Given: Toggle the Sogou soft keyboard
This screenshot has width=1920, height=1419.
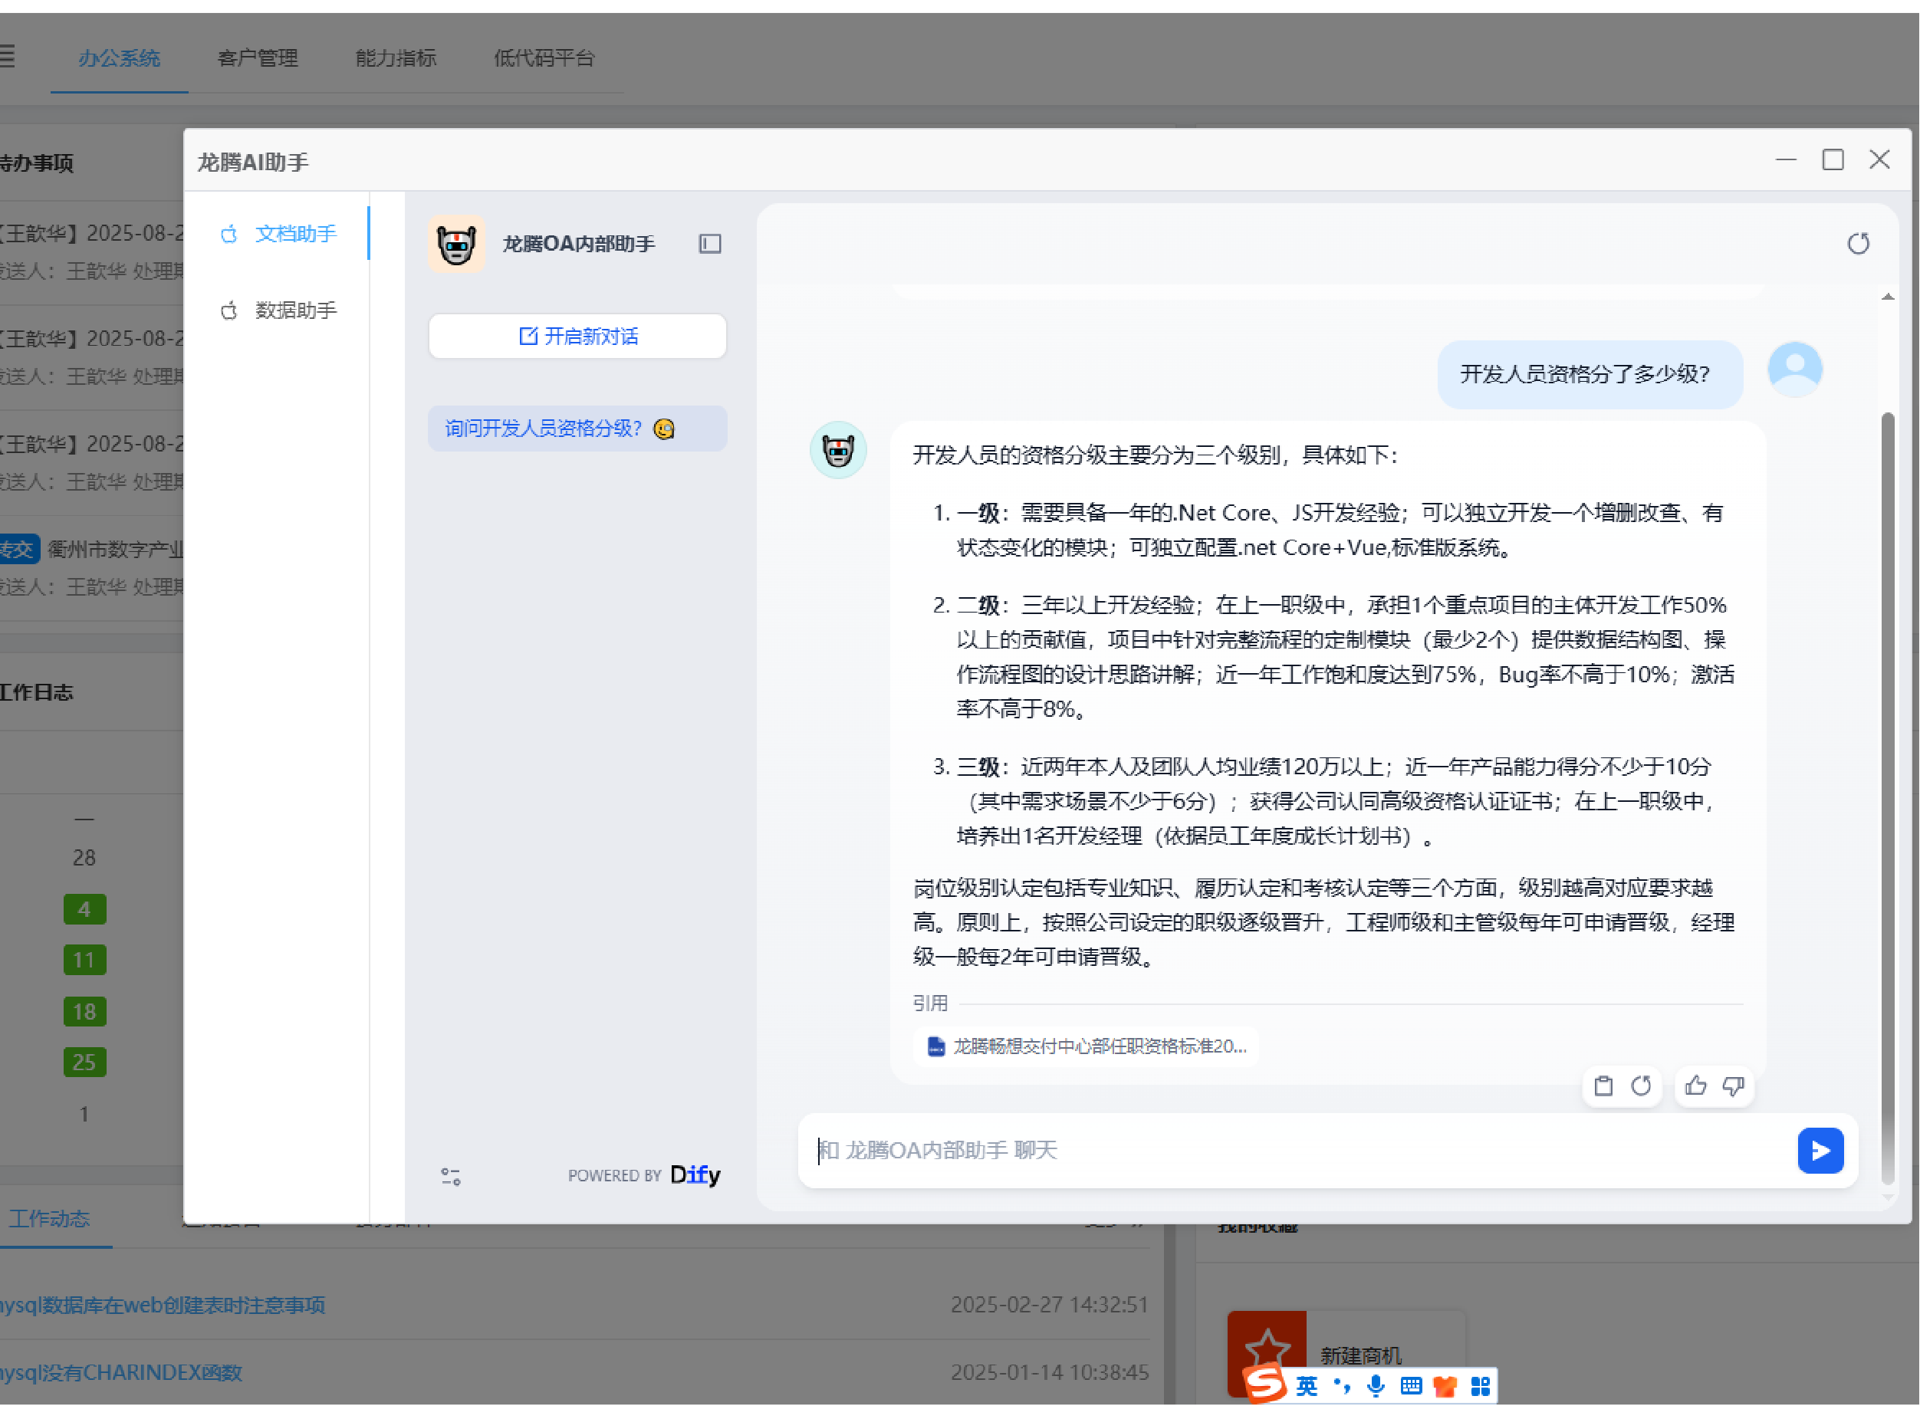Looking at the screenshot, I should coord(1410,1385).
